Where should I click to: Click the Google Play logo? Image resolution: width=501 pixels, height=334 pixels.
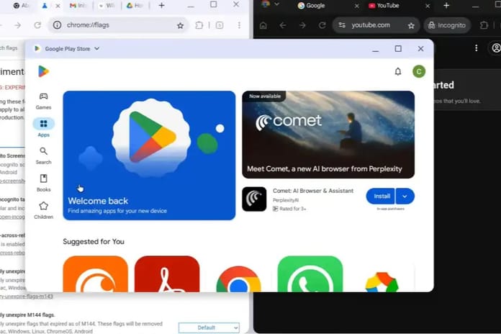(x=43, y=71)
